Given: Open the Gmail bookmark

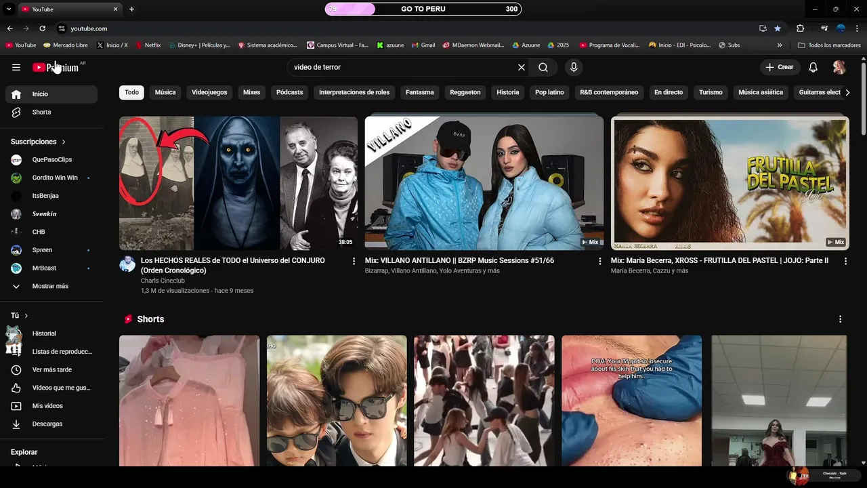Looking at the screenshot, I should pos(423,45).
